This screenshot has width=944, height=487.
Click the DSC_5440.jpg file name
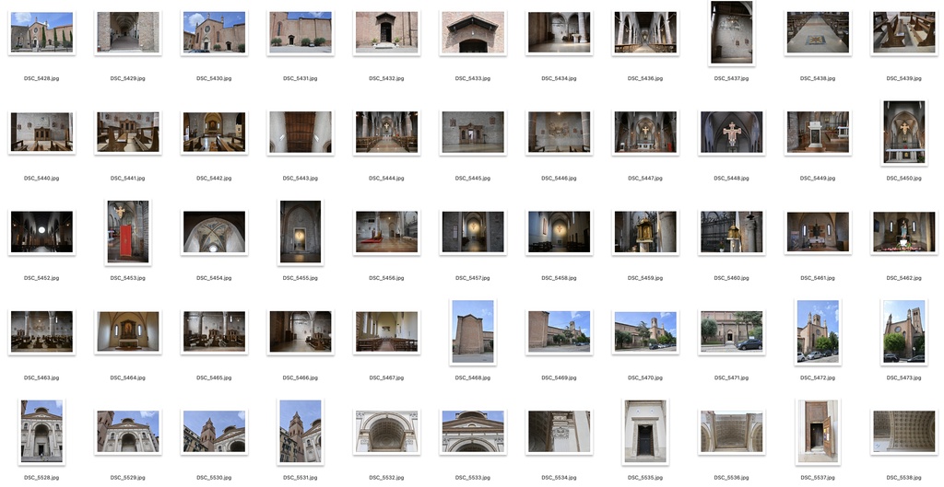[41, 179]
